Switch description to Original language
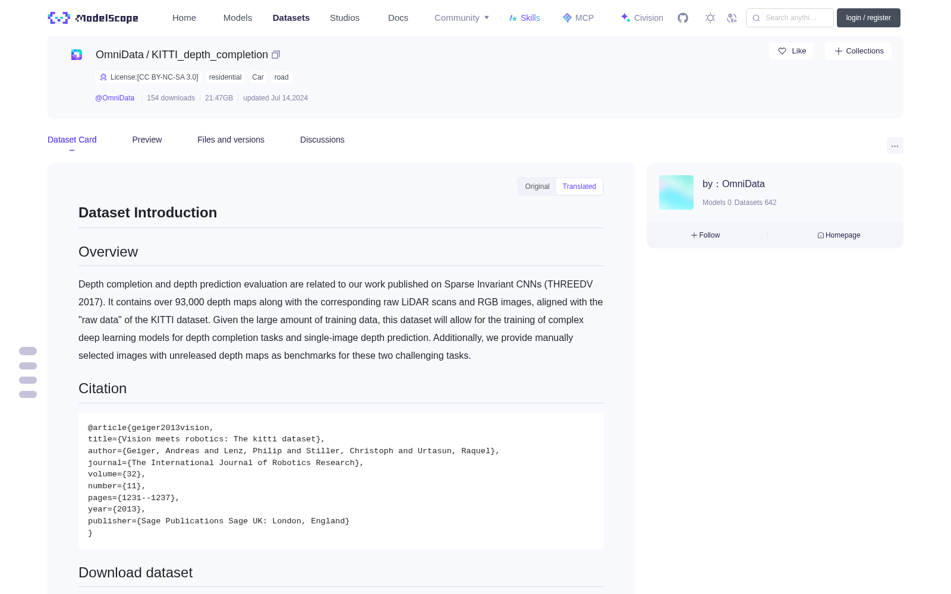 coord(537,187)
